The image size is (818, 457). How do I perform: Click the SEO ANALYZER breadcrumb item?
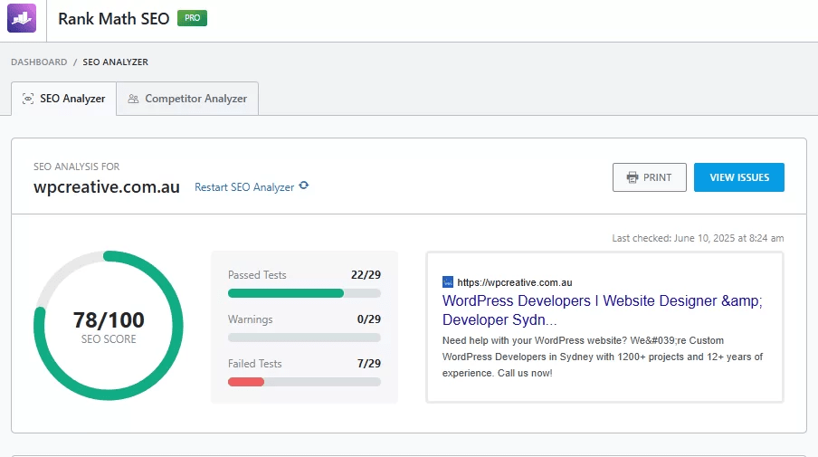click(116, 62)
